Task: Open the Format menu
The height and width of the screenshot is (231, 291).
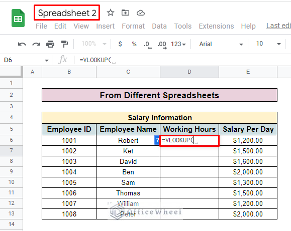Action: (133, 26)
